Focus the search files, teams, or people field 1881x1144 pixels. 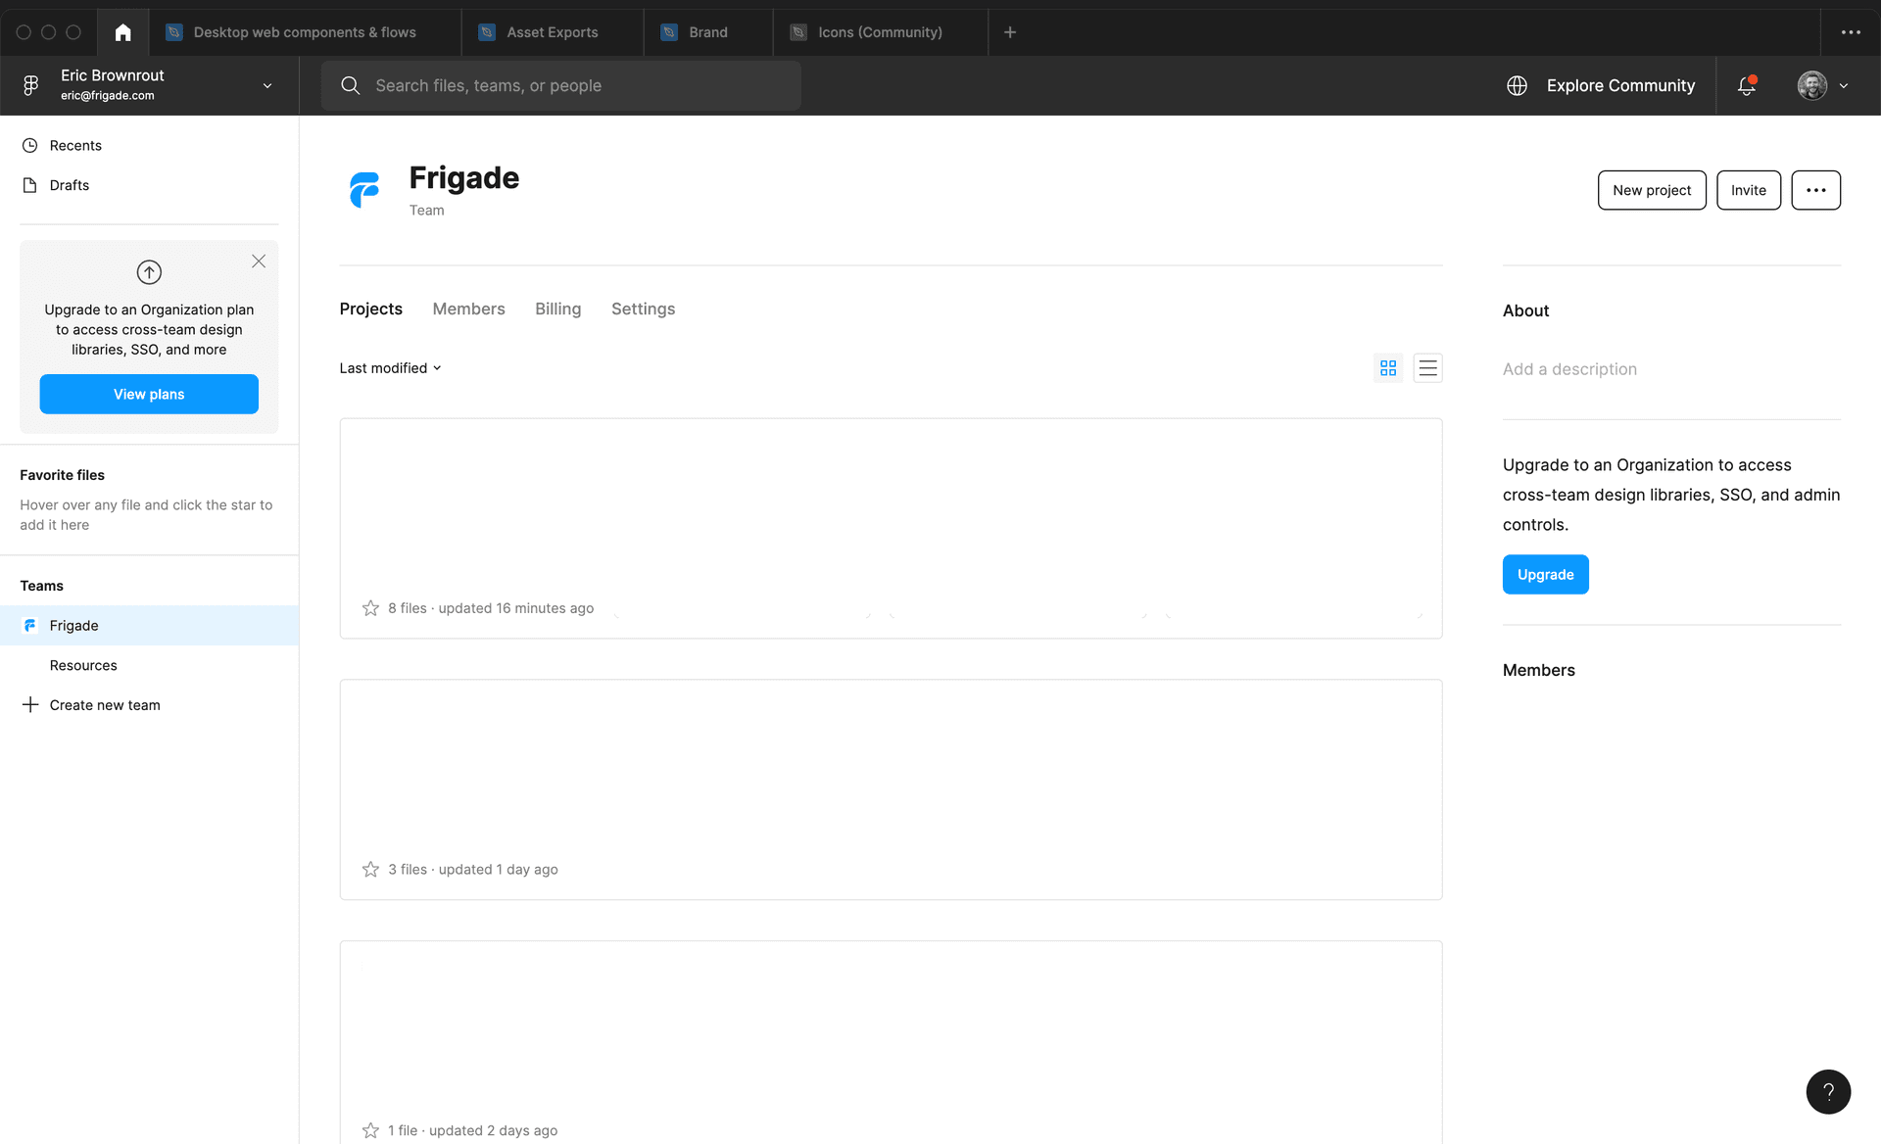click(561, 85)
